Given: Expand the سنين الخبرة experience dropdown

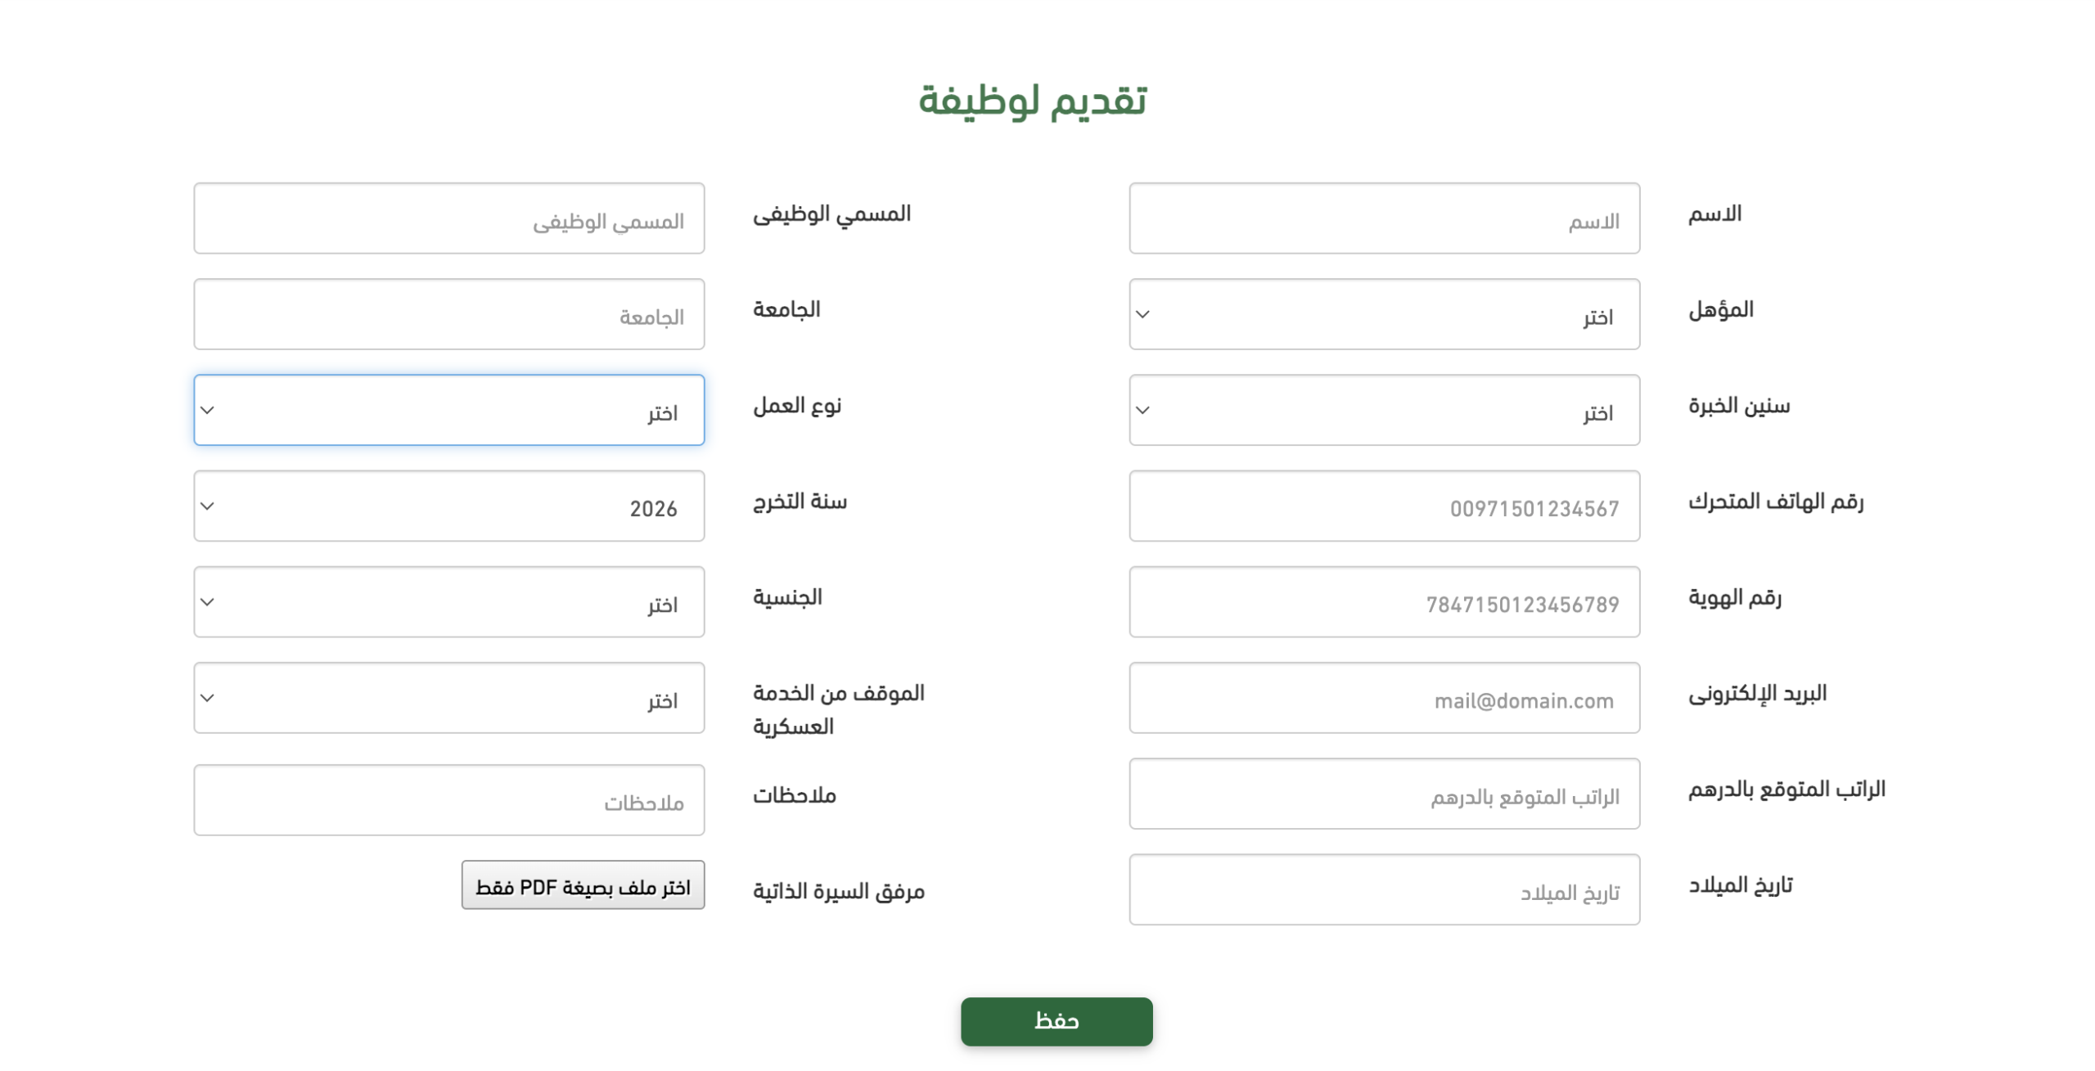Looking at the screenshot, I should (x=1383, y=410).
